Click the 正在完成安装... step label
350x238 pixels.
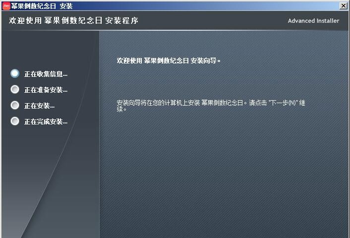(46, 121)
